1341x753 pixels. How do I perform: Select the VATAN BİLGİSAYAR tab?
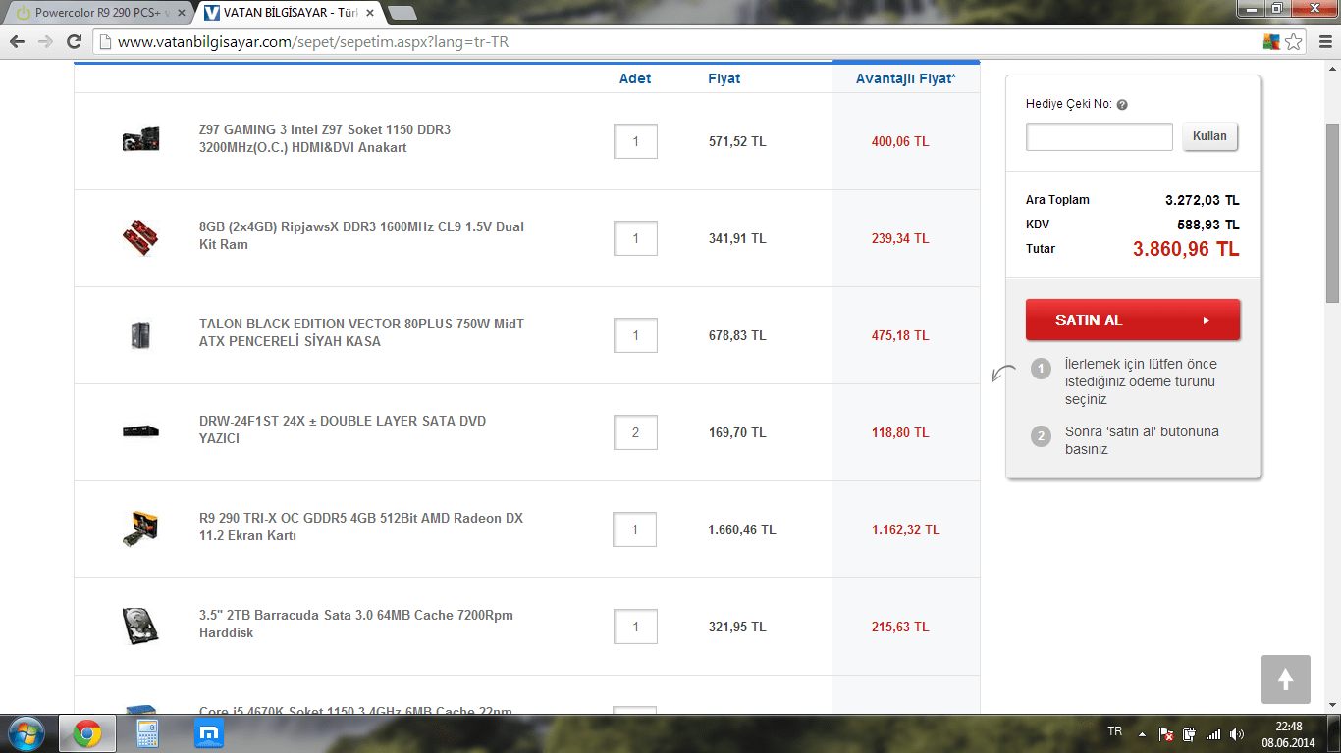coord(286,14)
